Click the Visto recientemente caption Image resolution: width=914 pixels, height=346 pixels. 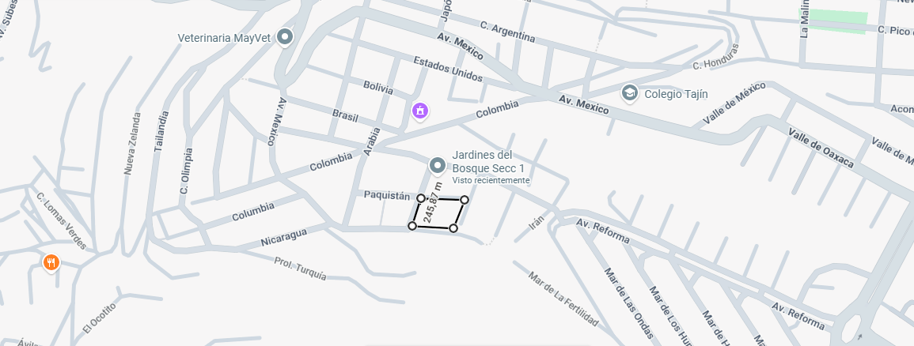[x=491, y=181]
